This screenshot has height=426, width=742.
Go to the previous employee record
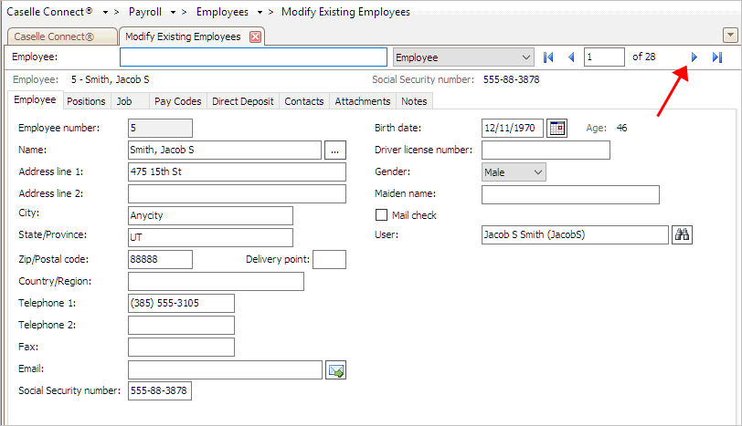[572, 57]
